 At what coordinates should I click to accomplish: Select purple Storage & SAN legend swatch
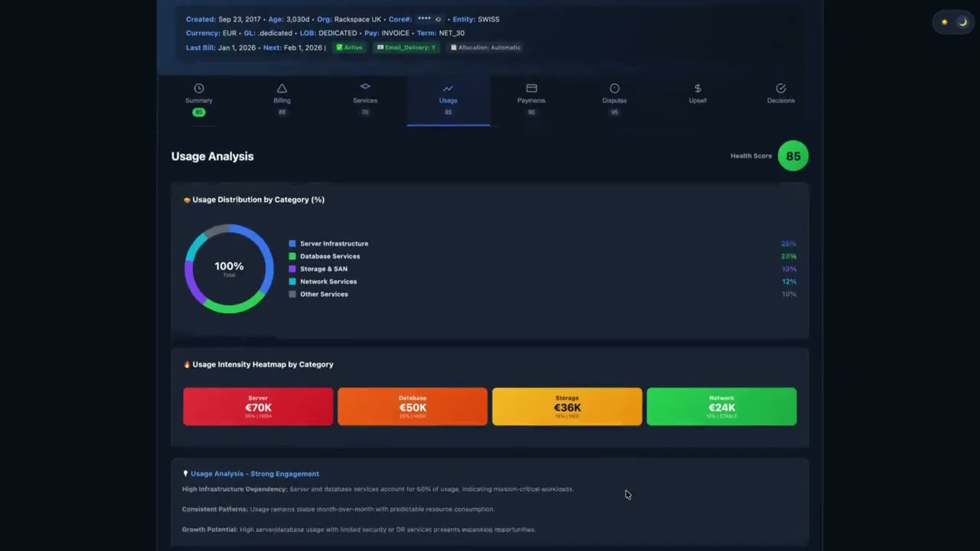click(292, 269)
